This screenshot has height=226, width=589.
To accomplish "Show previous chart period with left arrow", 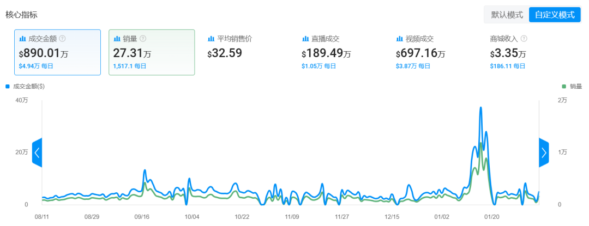I will 37,152.
